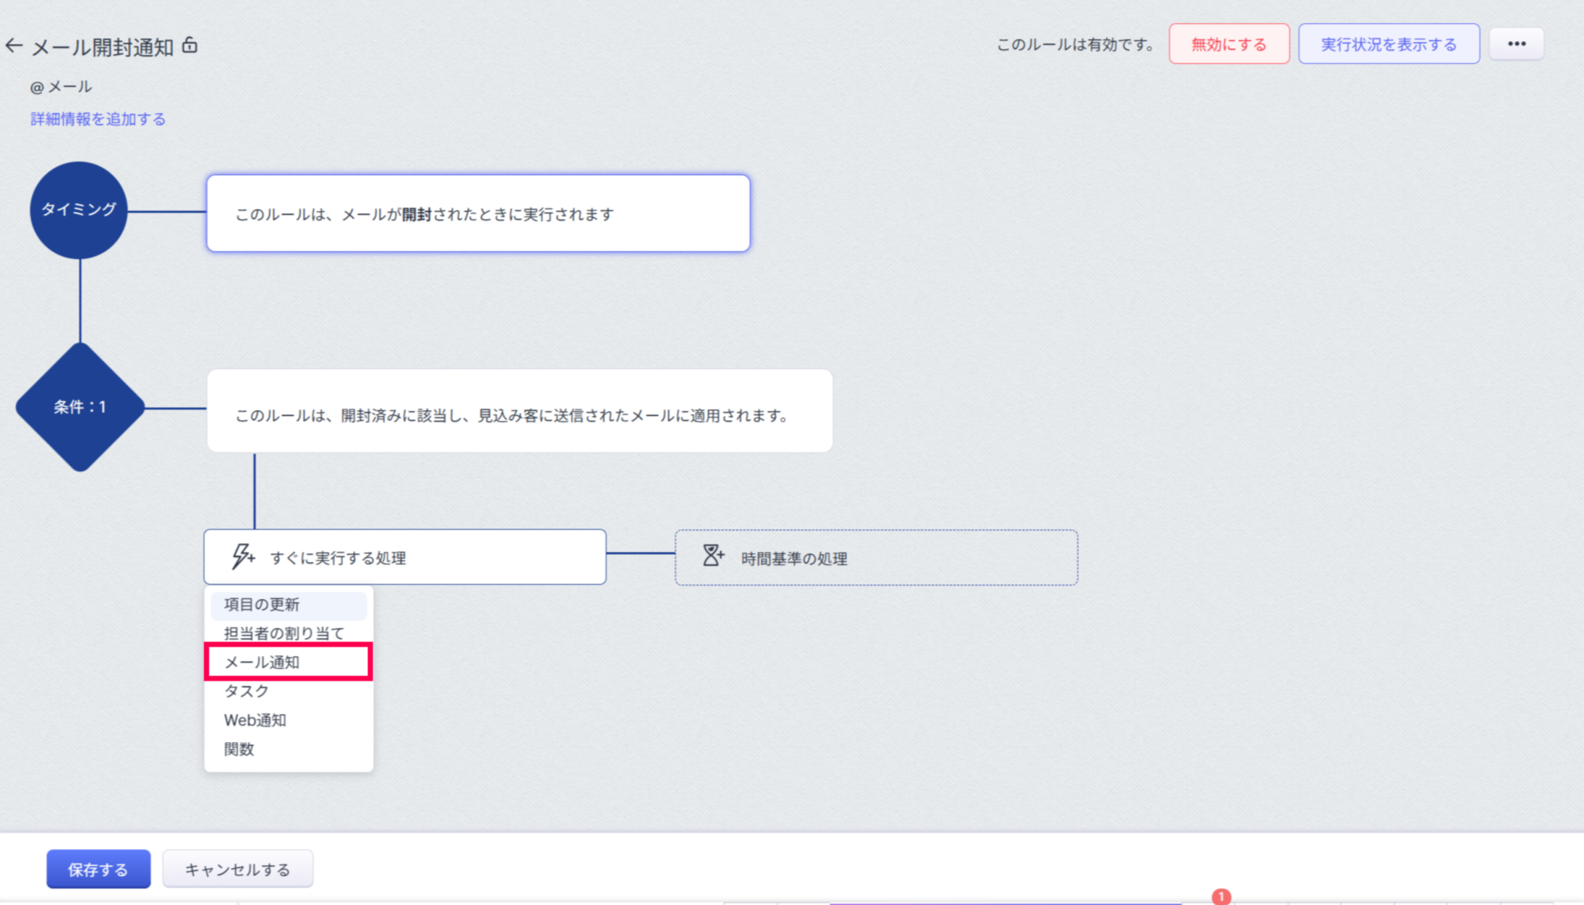
Task: Click the 詳細情報を追加する link
Action: coord(98,119)
